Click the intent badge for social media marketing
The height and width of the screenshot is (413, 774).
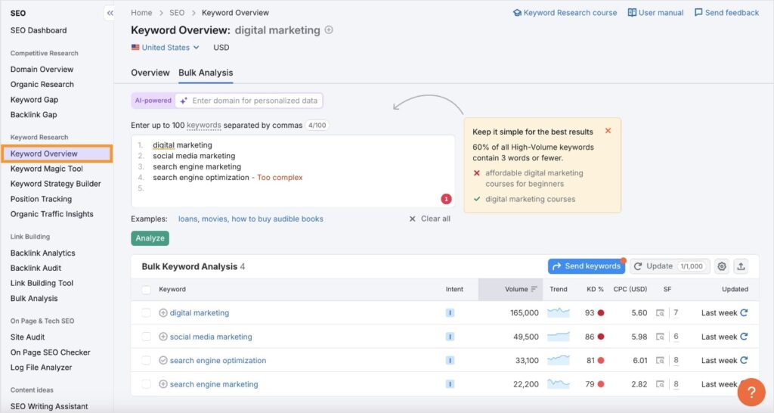coord(450,337)
